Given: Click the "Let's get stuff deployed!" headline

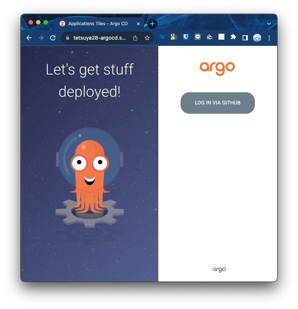Looking at the screenshot, I should point(90,80).
